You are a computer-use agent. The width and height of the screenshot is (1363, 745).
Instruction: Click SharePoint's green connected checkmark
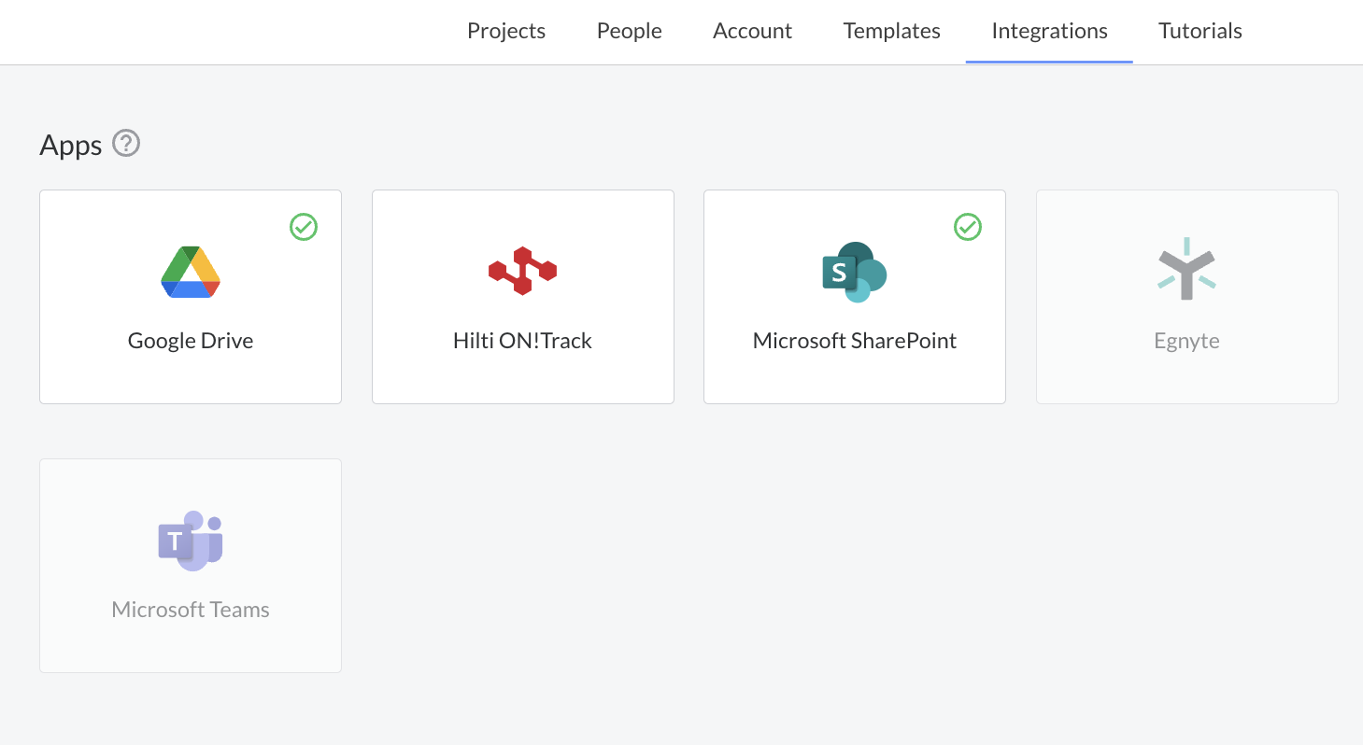(968, 227)
